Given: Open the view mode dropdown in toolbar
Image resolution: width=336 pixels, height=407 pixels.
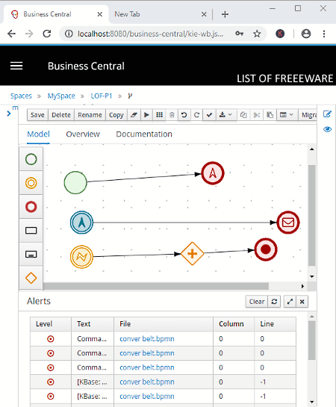Looking at the screenshot, I should click(x=287, y=115).
